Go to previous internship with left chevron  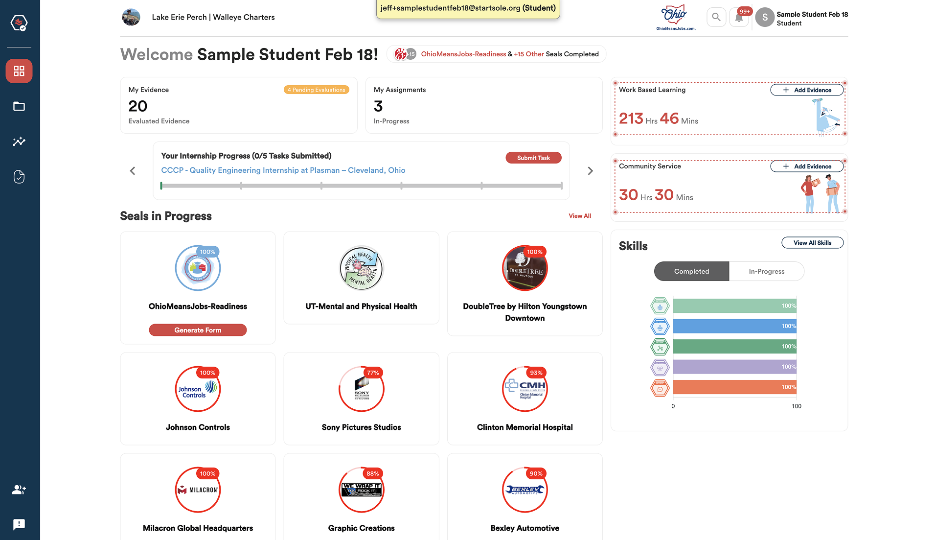[x=133, y=171]
